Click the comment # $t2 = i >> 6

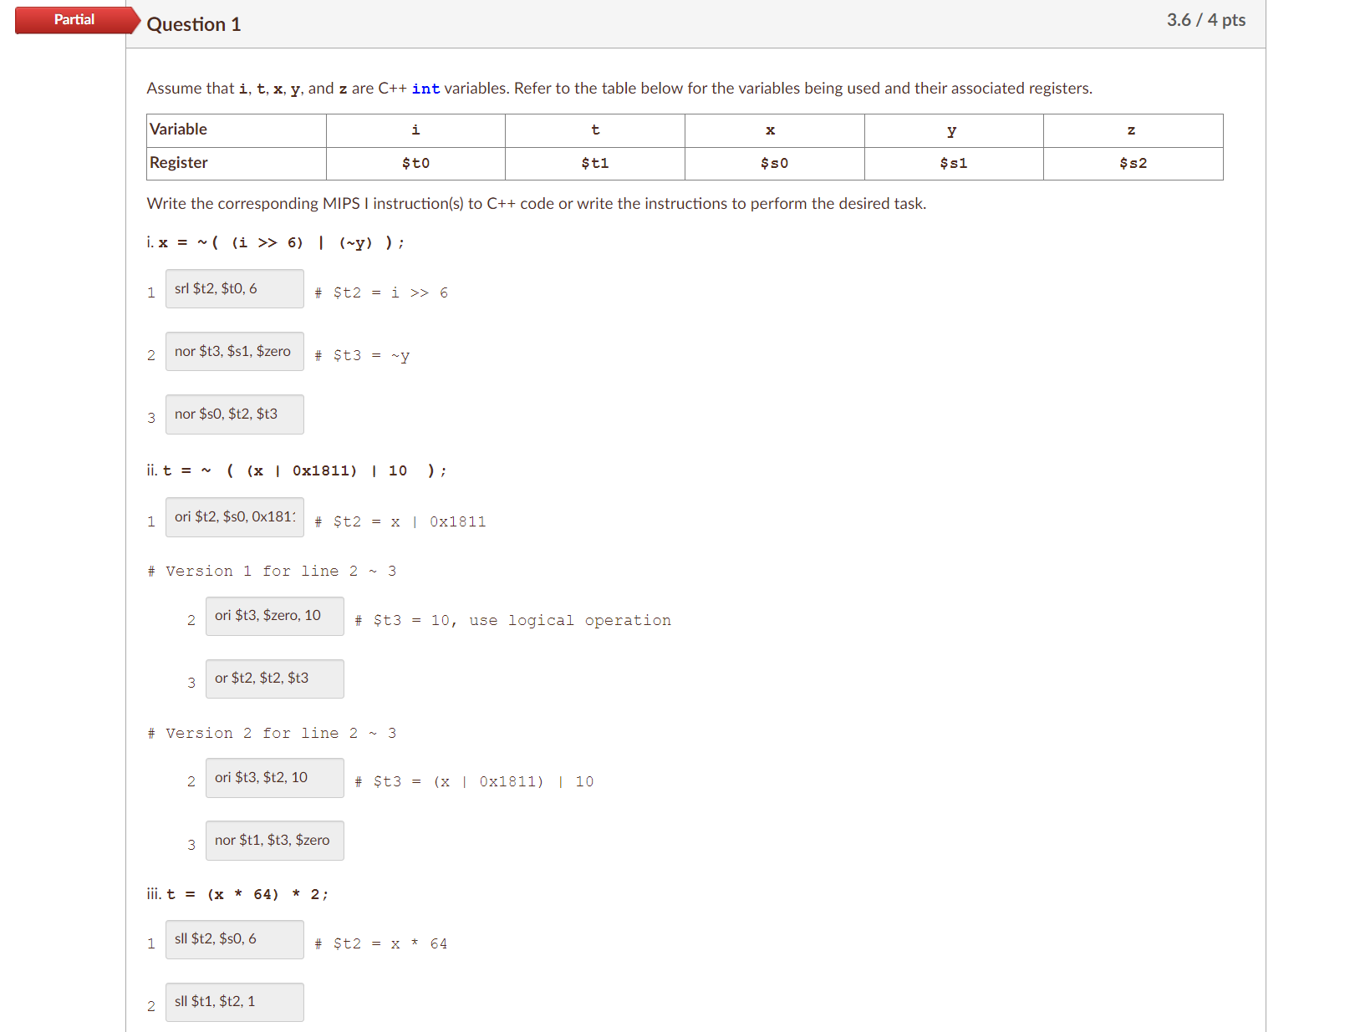pyautogui.click(x=381, y=292)
